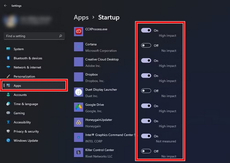The image size is (230, 163).
Task: Click the Rivet Networks LLC text
Action: [99, 156]
